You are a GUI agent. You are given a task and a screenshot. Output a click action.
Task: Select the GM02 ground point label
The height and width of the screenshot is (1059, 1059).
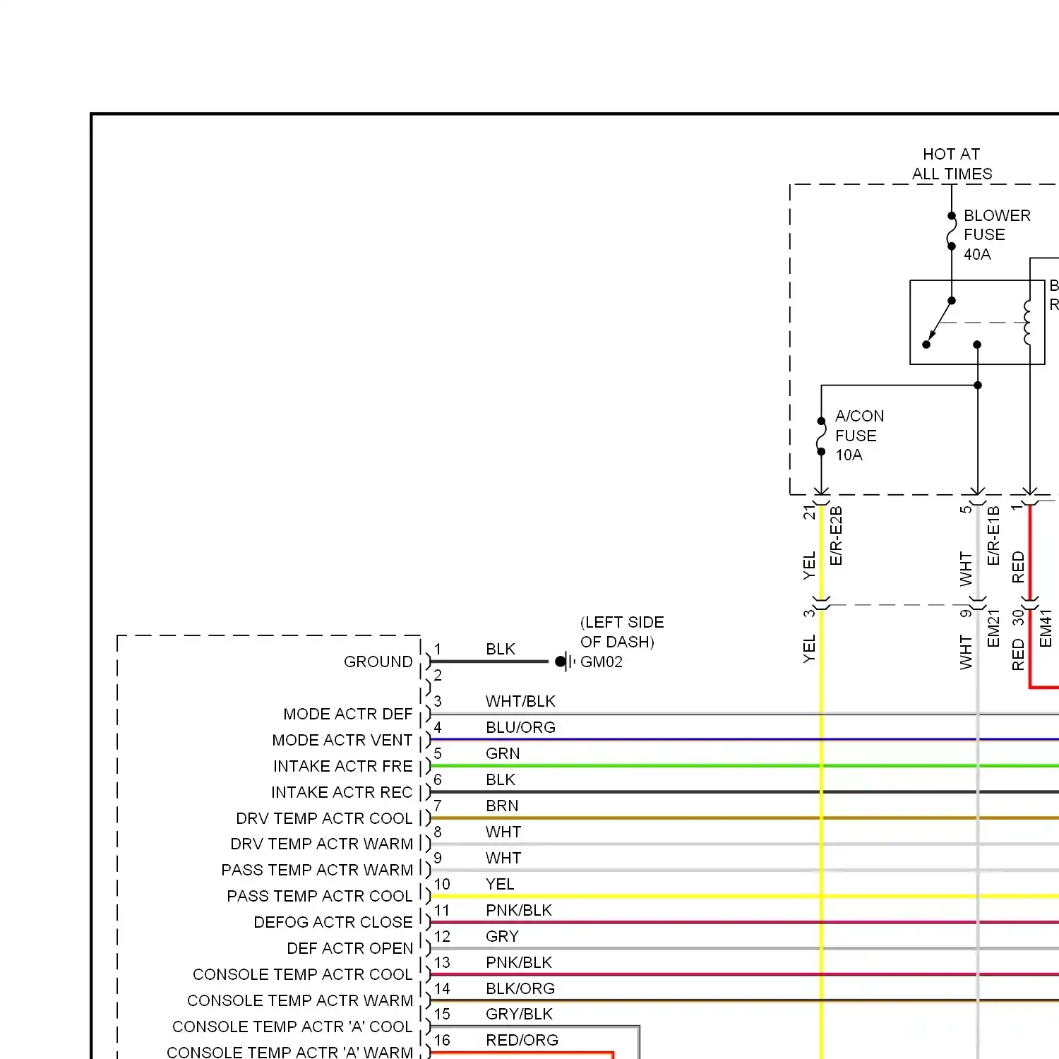(602, 662)
